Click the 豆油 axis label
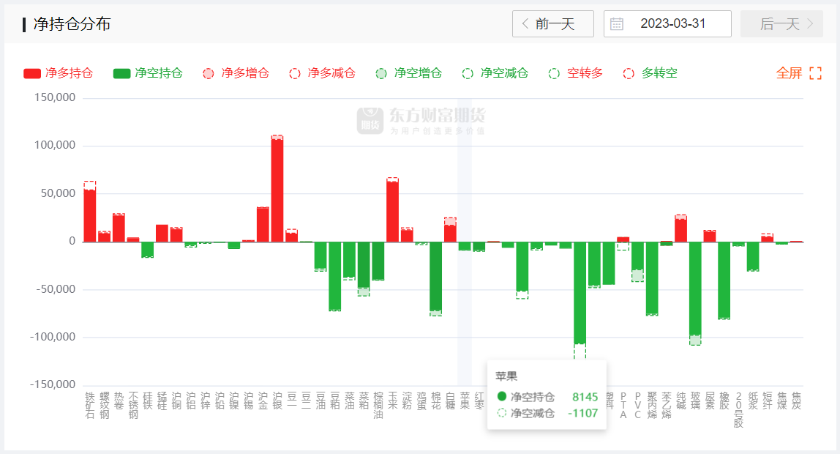This screenshot has height=454, width=840. click(x=320, y=401)
